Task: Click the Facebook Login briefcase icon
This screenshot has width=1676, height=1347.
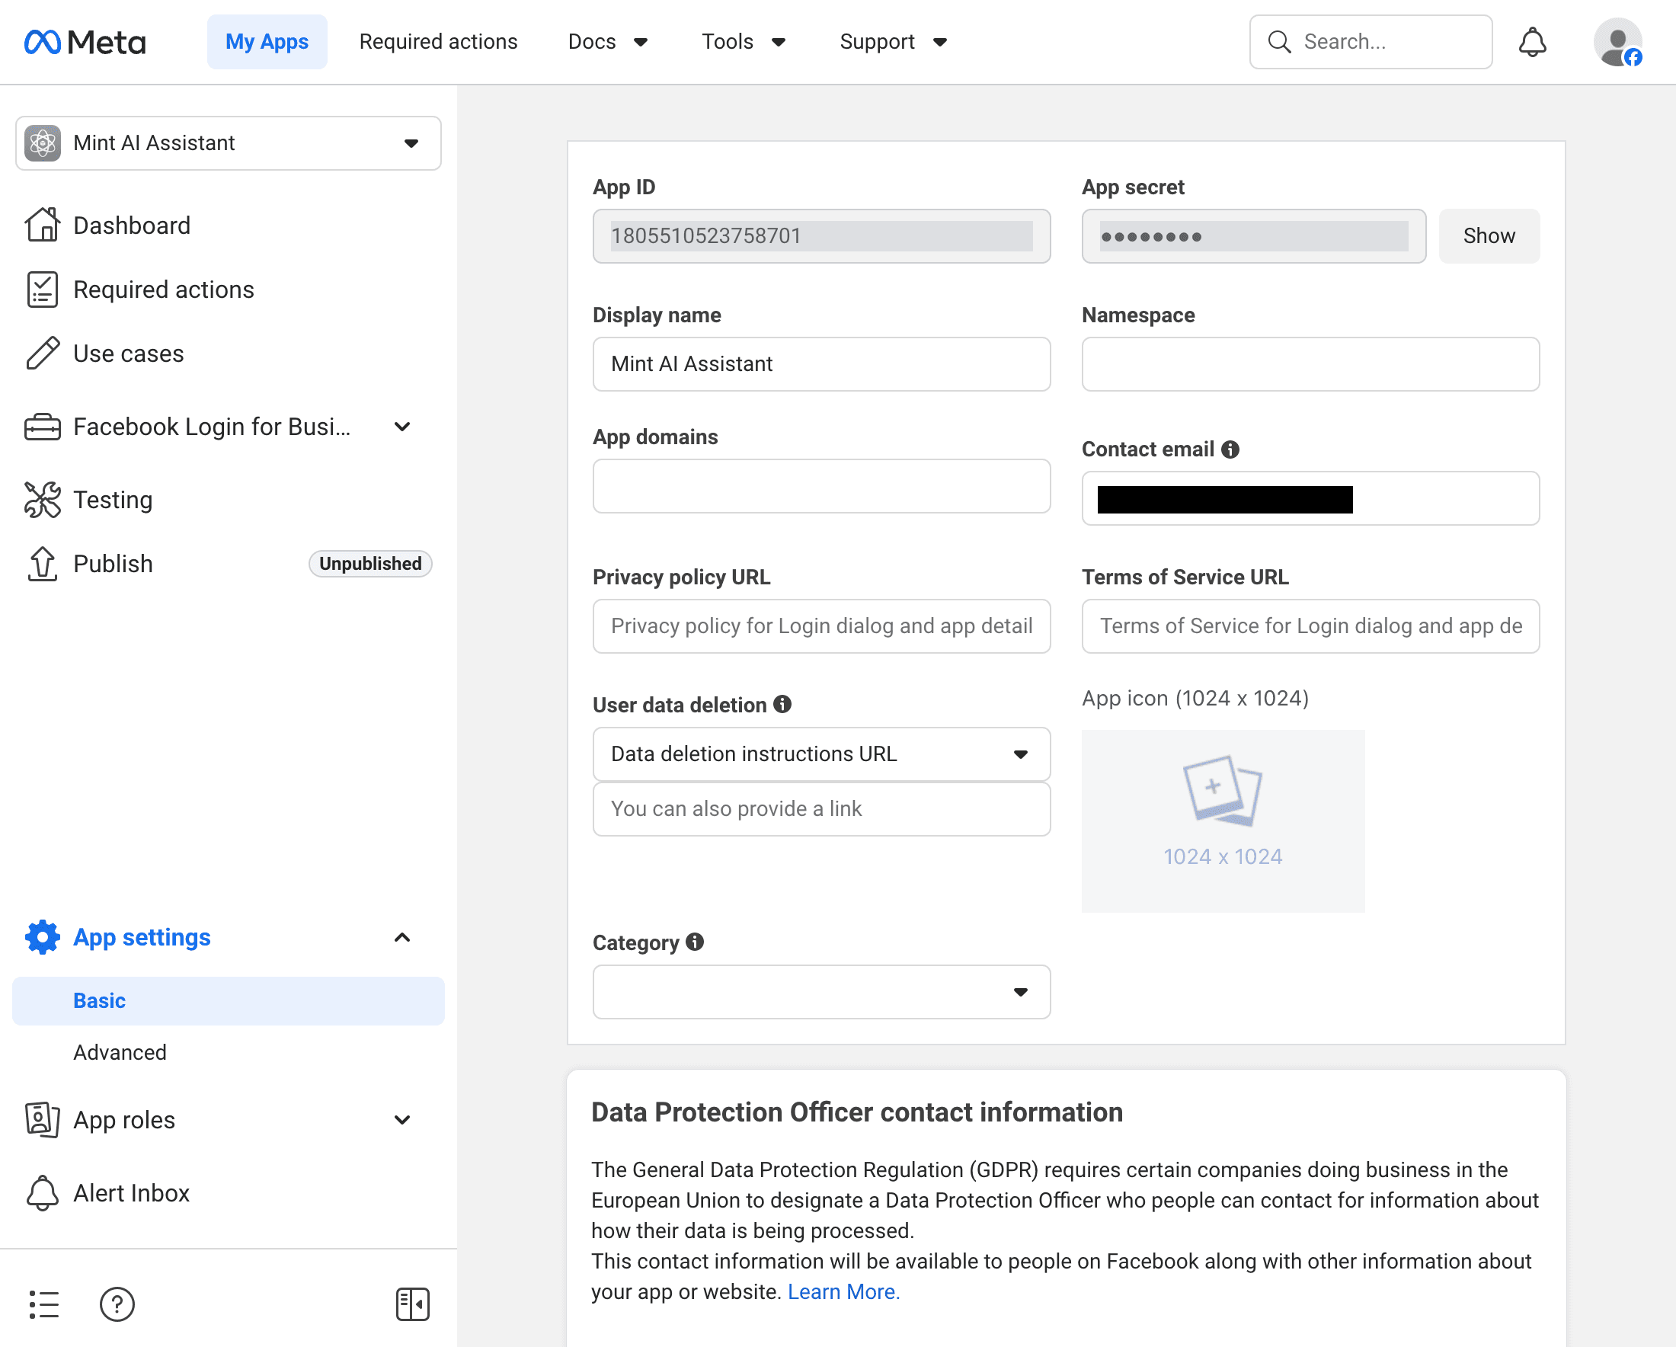Action: pyautogui.click(x=42, y=427)
